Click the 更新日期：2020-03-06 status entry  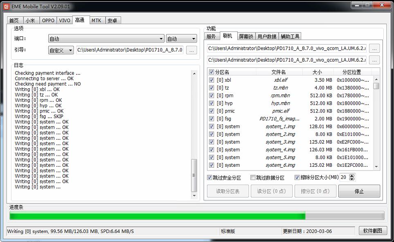coord(307,231)
